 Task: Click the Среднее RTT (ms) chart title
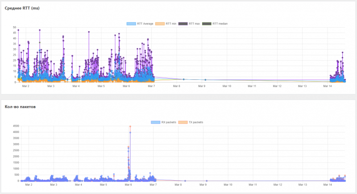(22, 8)
